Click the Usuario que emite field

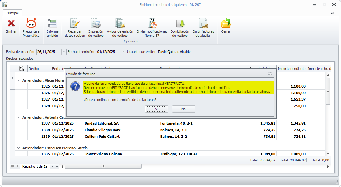coord(200,52)
